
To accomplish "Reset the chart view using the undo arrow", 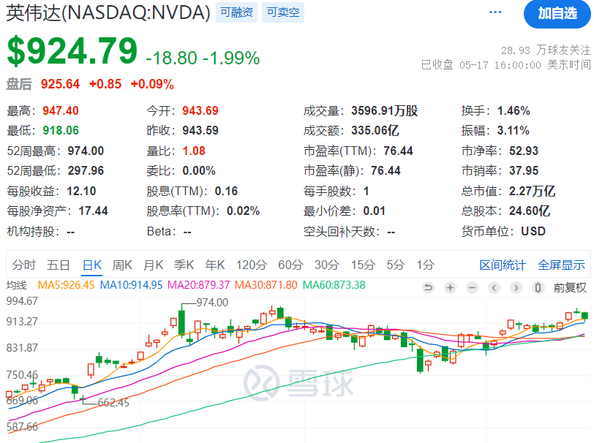I will pos(429,287).
